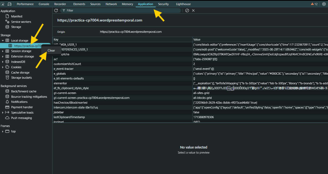The image size is (328, 174).
Task: Switch to the Network tab
Action: pyautogui.click(x=111, y=4)
